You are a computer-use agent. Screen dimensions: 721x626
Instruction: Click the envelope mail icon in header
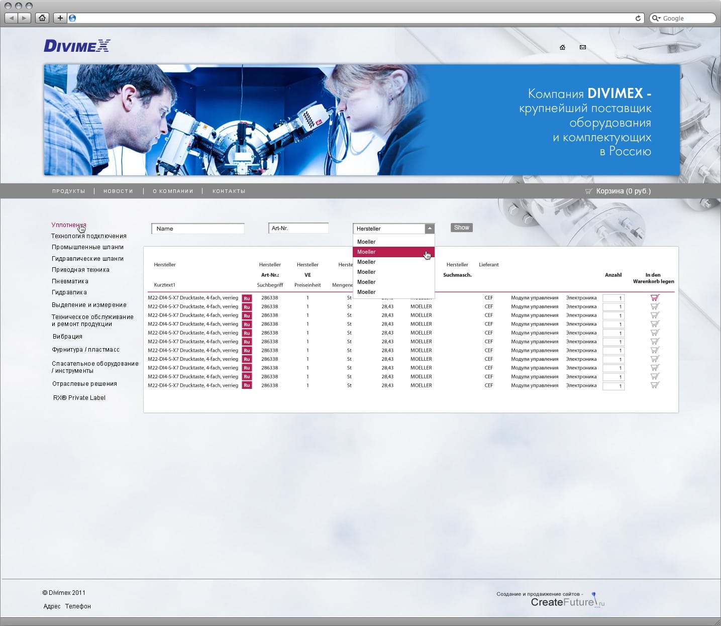tap(583, 47)
